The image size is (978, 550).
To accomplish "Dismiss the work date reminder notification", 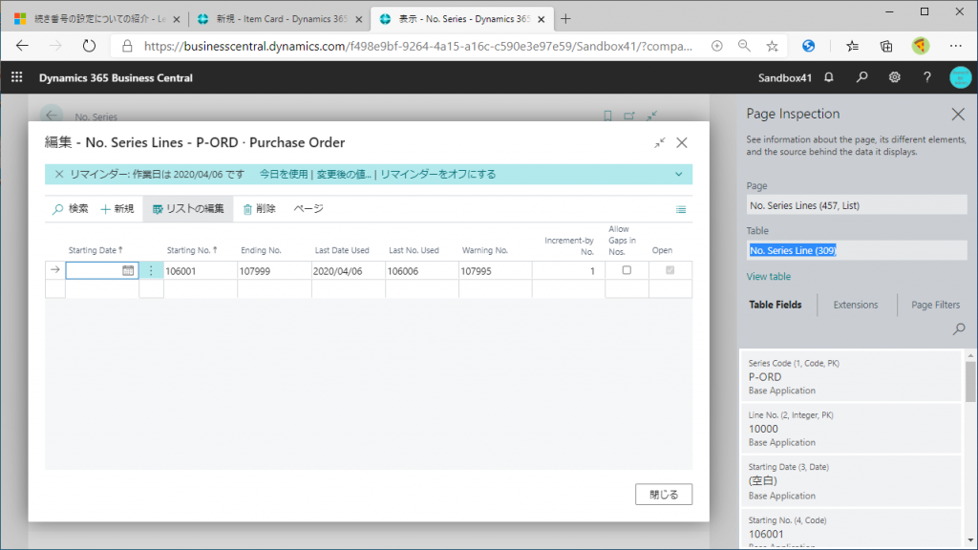I will point(59,174).
